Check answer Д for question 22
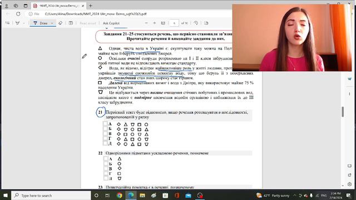This screenshot has height=200, width=356. pos(106,178)
